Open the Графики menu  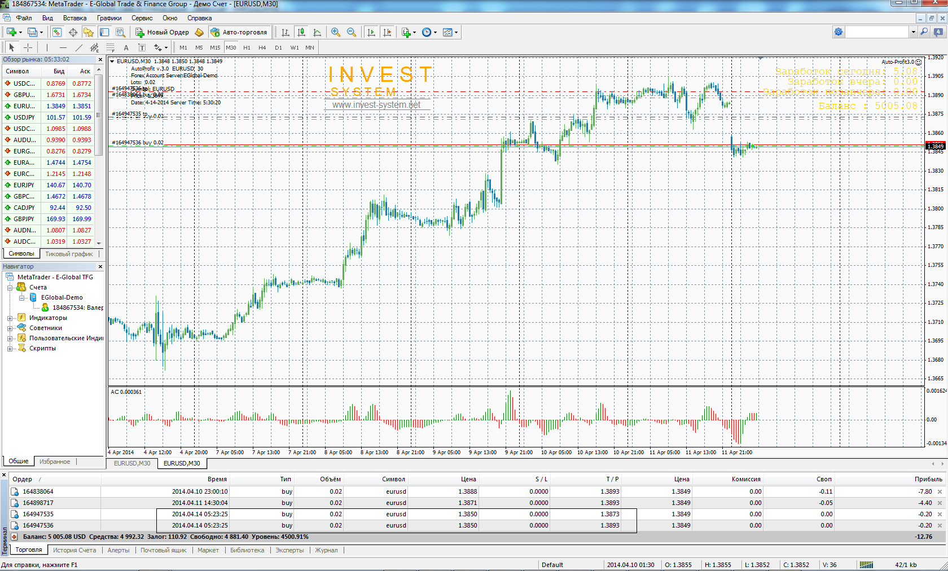coord(109,18)
